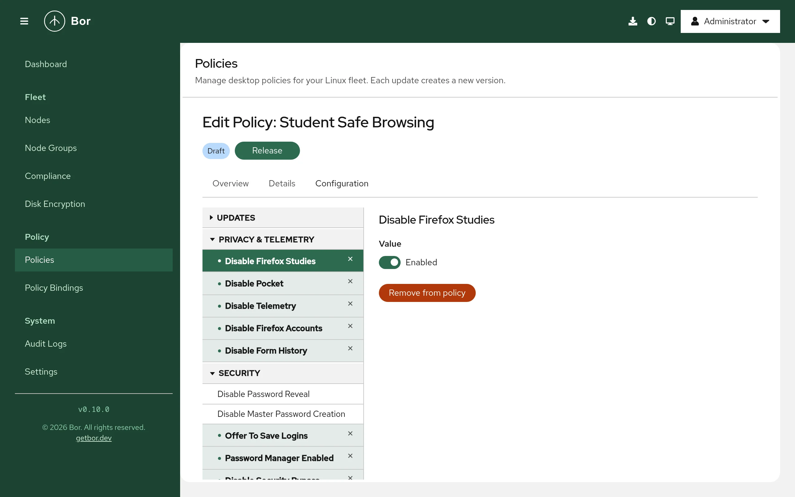Expand the UPDATES section

(x=283, y=218)
